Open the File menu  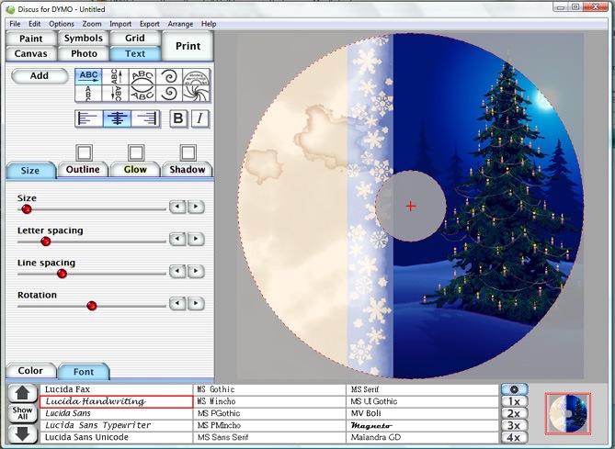[15, 24]
